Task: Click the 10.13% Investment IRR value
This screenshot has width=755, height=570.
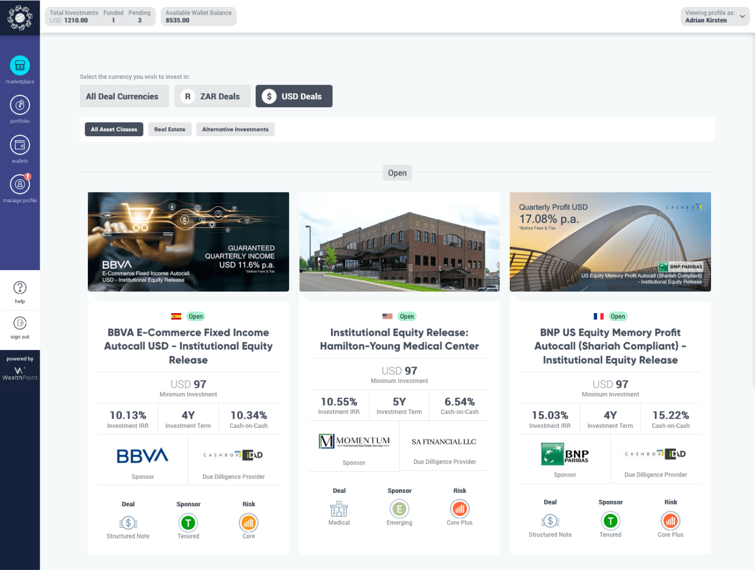Action: [x=128, y=415]
